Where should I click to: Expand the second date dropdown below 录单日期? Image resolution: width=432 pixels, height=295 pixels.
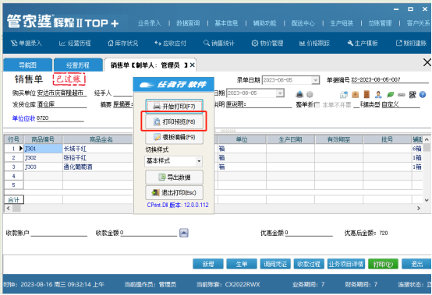[x=280, y=93]
